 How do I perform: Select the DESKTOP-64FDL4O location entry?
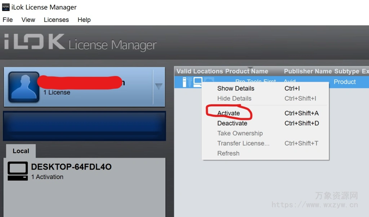[x=71, y=171]
